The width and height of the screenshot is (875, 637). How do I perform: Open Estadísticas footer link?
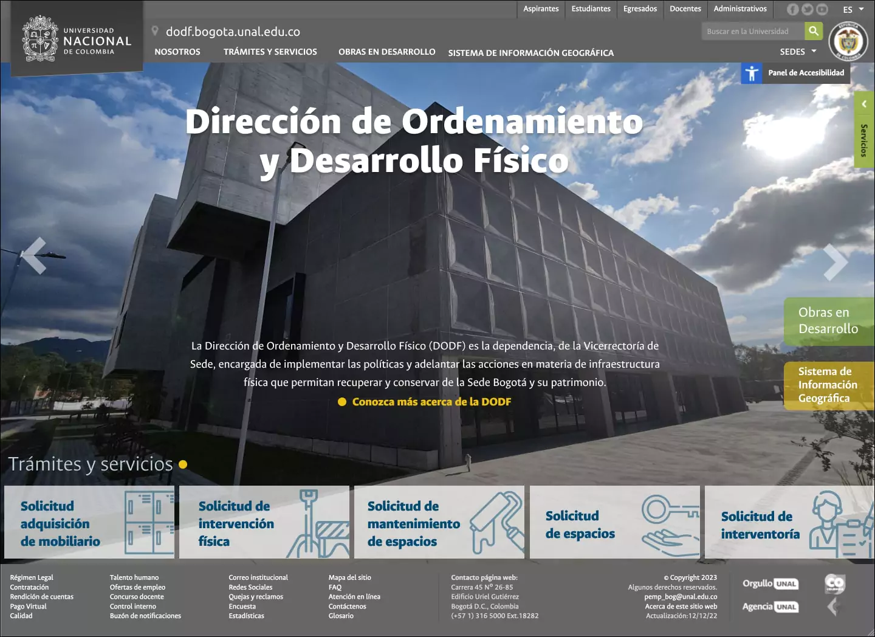point(247,616)
